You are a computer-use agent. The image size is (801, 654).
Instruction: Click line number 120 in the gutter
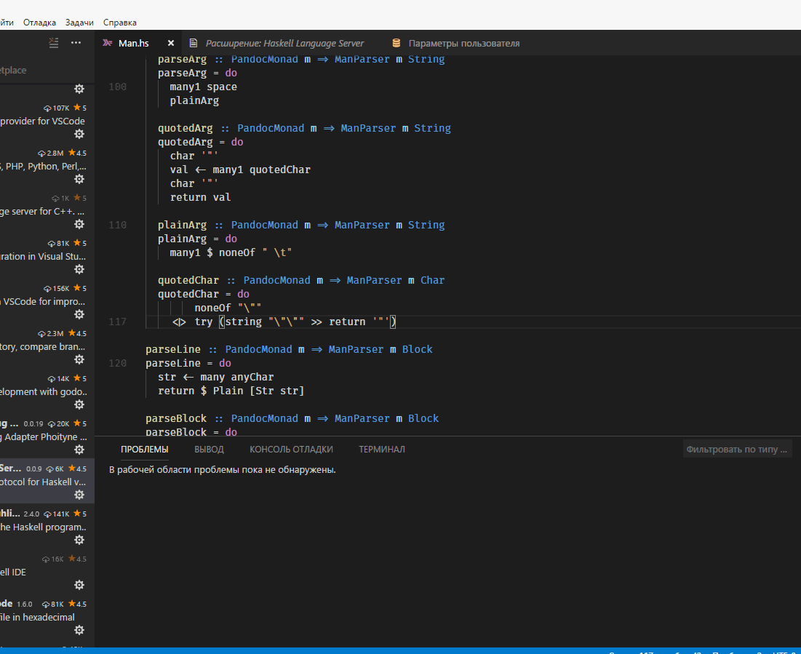[117, 363]
